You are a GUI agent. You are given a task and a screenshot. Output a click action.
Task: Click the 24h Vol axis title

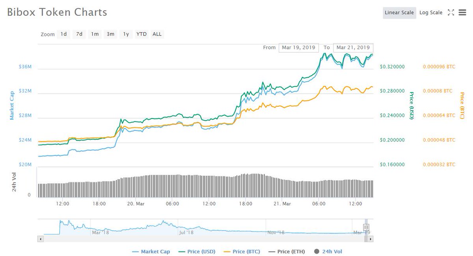click(x=14, y=182)
